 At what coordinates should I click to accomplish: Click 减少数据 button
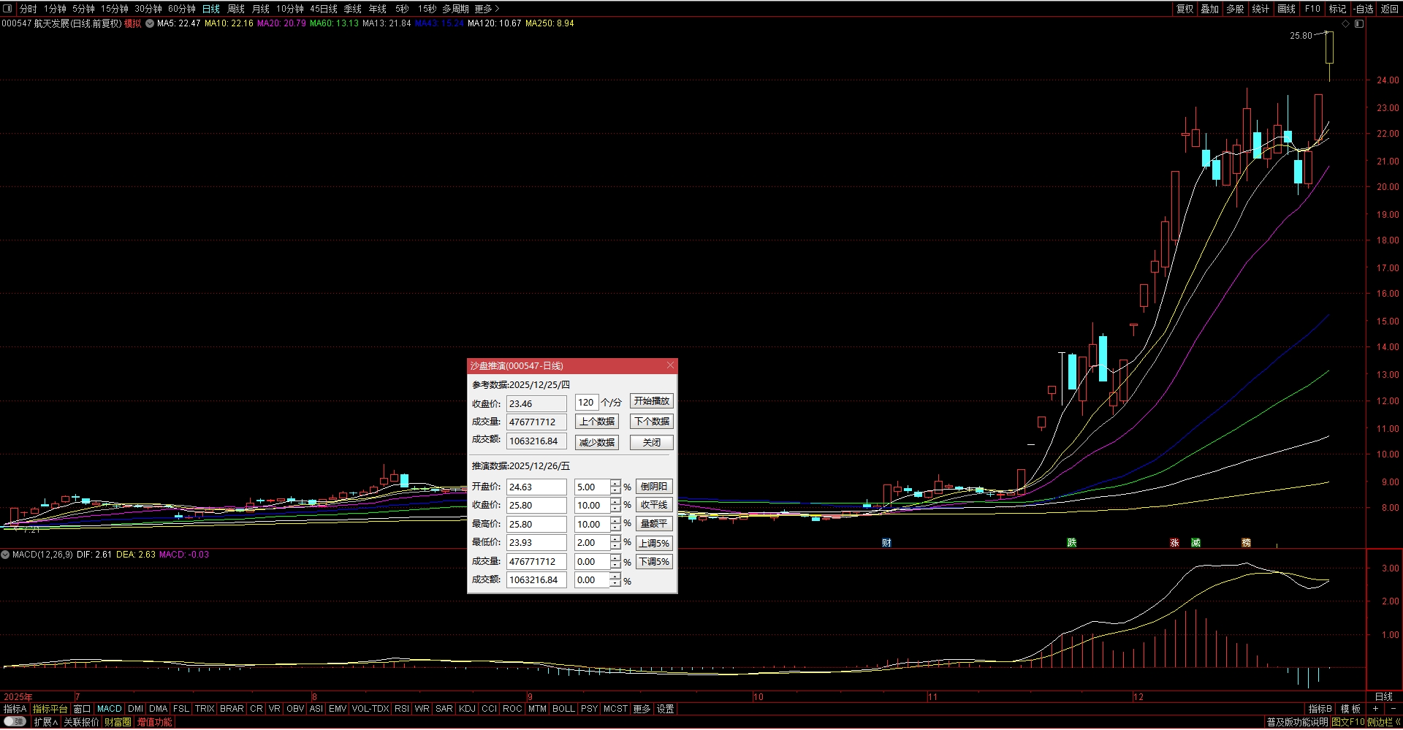point(597,443)
